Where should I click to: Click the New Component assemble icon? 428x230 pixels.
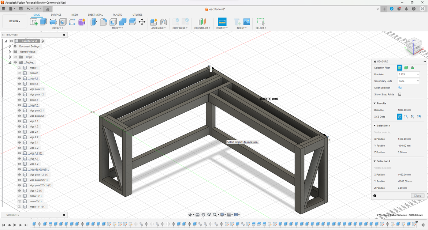pyautogui.click(x=154, y=22)
